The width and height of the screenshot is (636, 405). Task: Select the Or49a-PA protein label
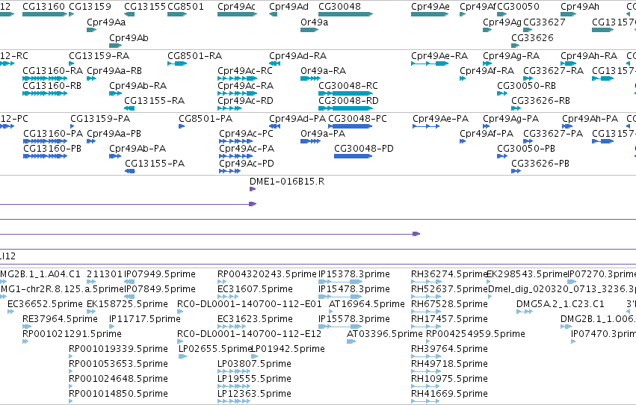323,134
